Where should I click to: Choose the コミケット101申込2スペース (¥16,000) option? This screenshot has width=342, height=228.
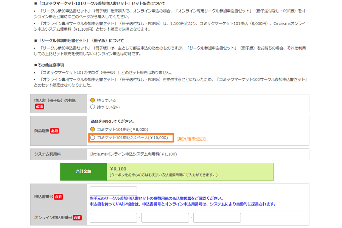coord(92,137)
